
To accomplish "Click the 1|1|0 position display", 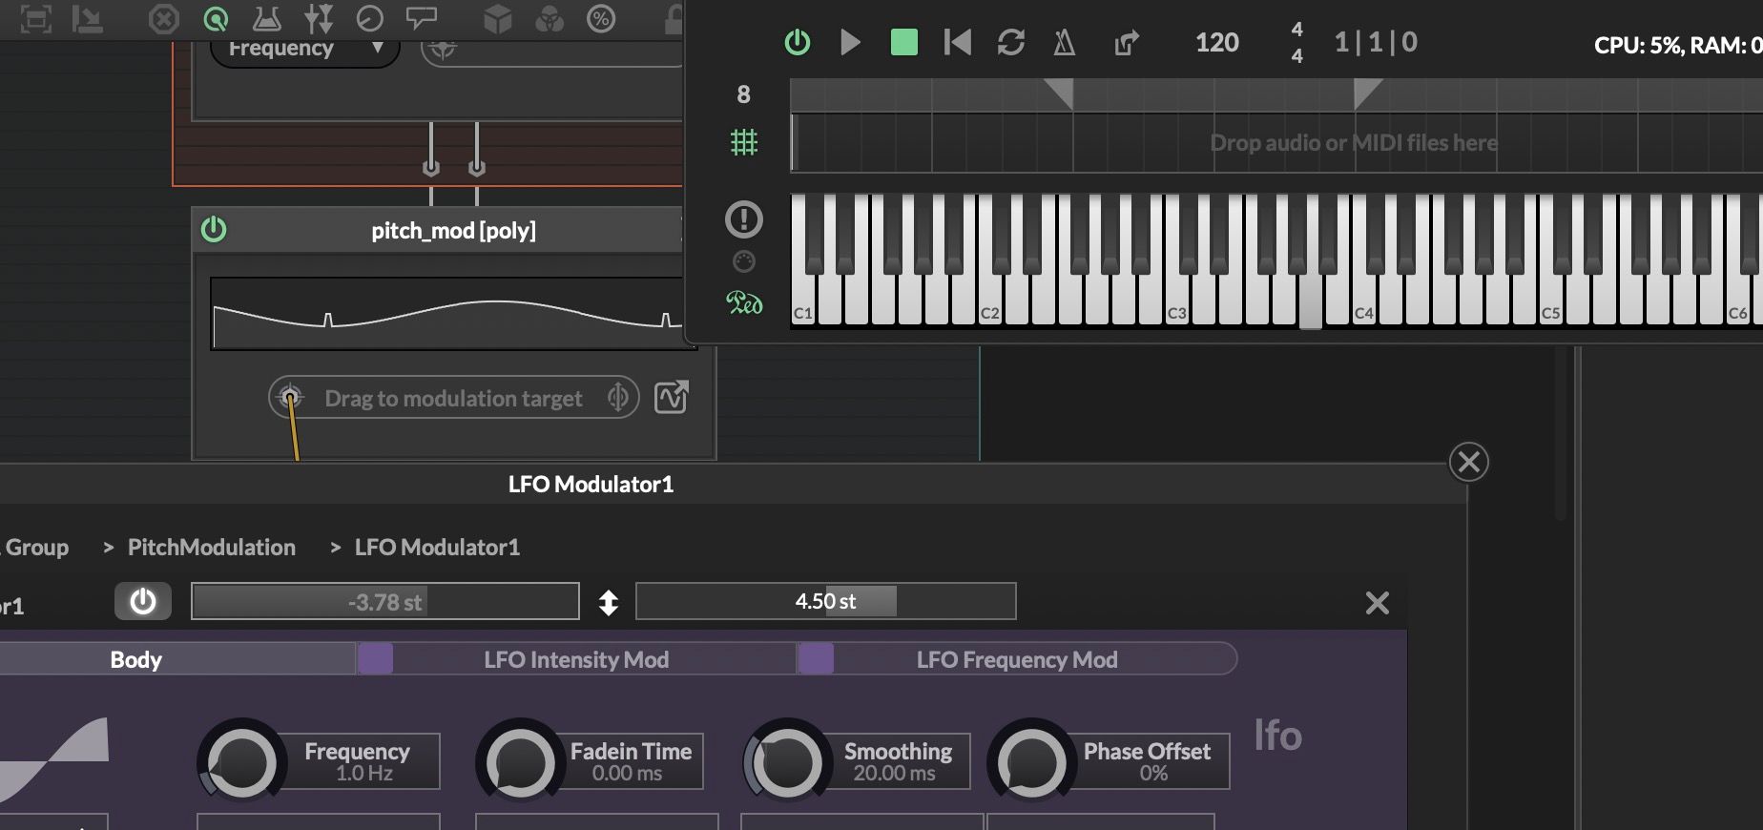I will pos(1376,42).
